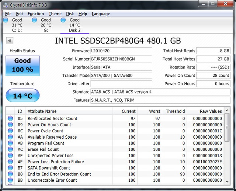The image size is (236, 191).
Task: Click status orb of Erase Fail Count row
Action: click(10, 149)
